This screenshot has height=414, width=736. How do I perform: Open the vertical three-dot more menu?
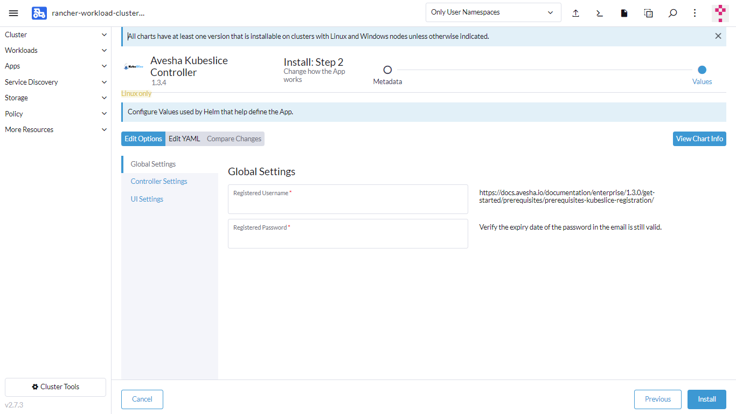pyautogui.click(x=695, y=13)
